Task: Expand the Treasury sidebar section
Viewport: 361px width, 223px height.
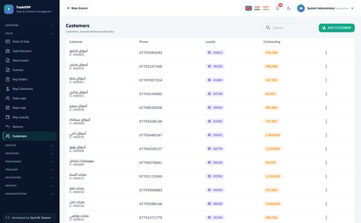Action: pyautogui.click(x=30, y=170)
